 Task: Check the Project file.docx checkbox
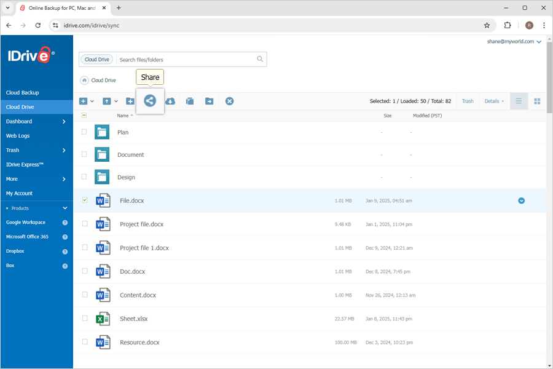point(85,224)
